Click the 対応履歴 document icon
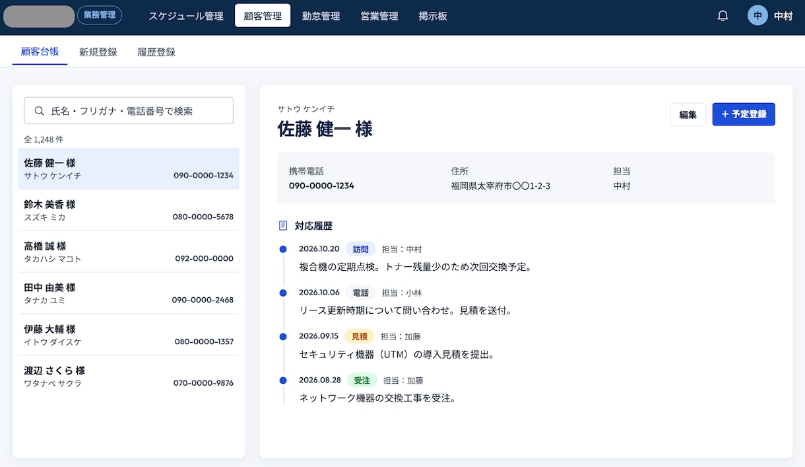The image size is (805, 467). pyautogui.click(x=283, y=225)
